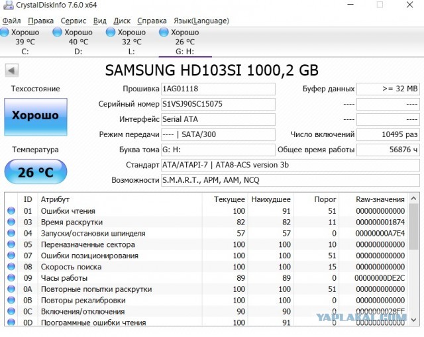Click the ID column header

click(28, 199)
